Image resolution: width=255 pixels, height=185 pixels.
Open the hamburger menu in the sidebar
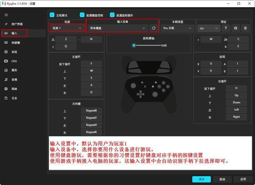[x=6, y=15]
